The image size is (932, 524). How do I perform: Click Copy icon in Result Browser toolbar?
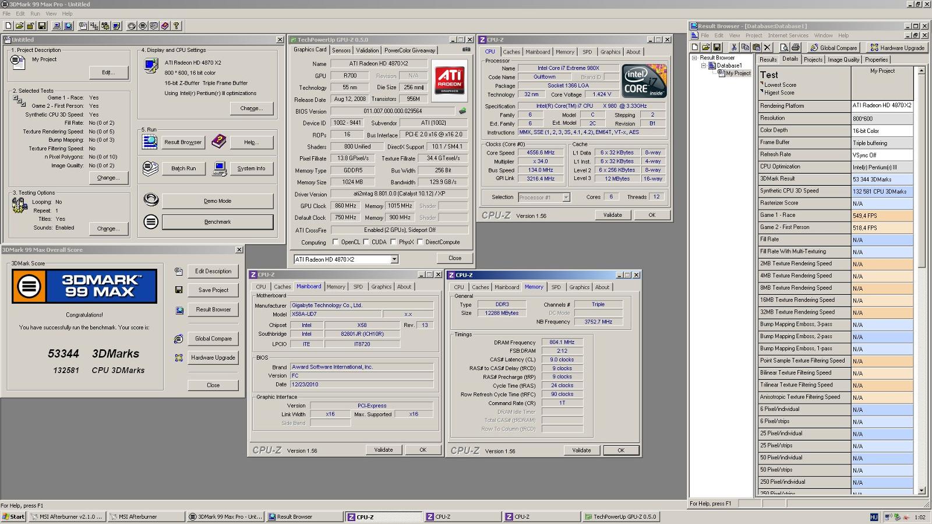[x=745, y=47]
